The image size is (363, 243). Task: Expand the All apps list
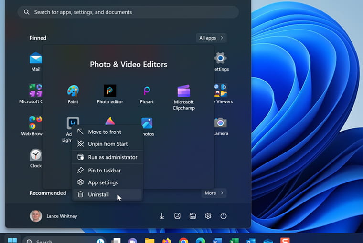211,38
